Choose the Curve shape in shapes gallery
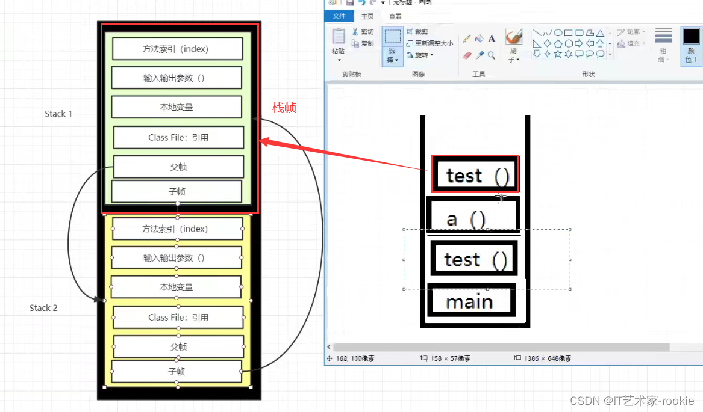Screen dimensions: 703x412 click(548, 32)
